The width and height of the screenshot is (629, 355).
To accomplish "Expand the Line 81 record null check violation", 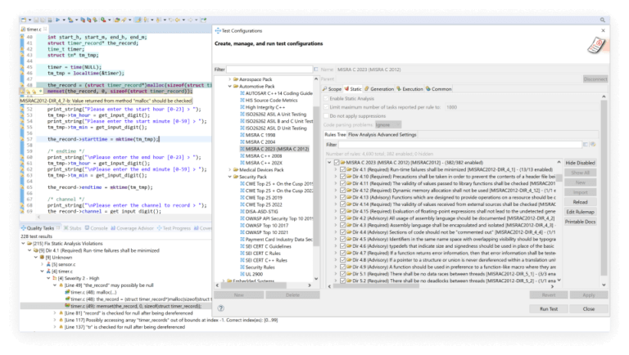I will [55, 313].
